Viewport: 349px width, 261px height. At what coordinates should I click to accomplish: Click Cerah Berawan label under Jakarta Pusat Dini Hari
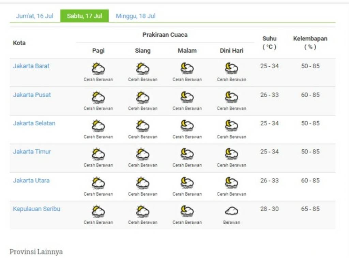[x=231, y=108]
